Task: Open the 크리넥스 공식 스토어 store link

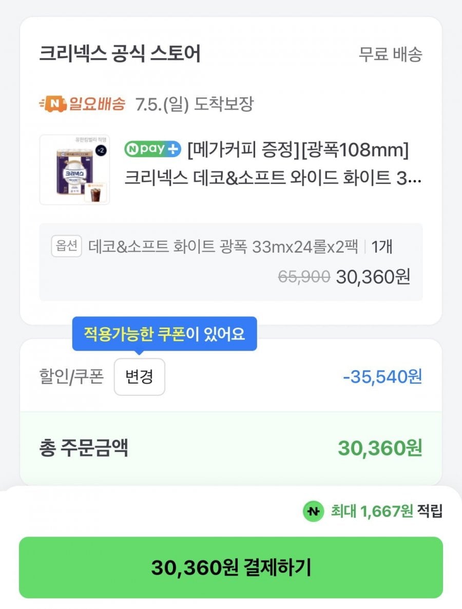Action: 120,53
